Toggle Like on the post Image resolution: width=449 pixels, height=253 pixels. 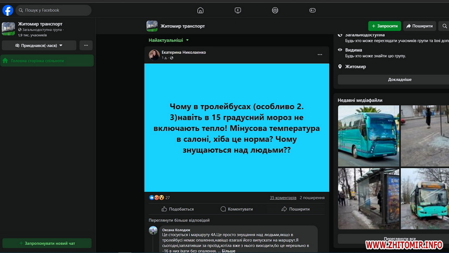click(178, 209)
